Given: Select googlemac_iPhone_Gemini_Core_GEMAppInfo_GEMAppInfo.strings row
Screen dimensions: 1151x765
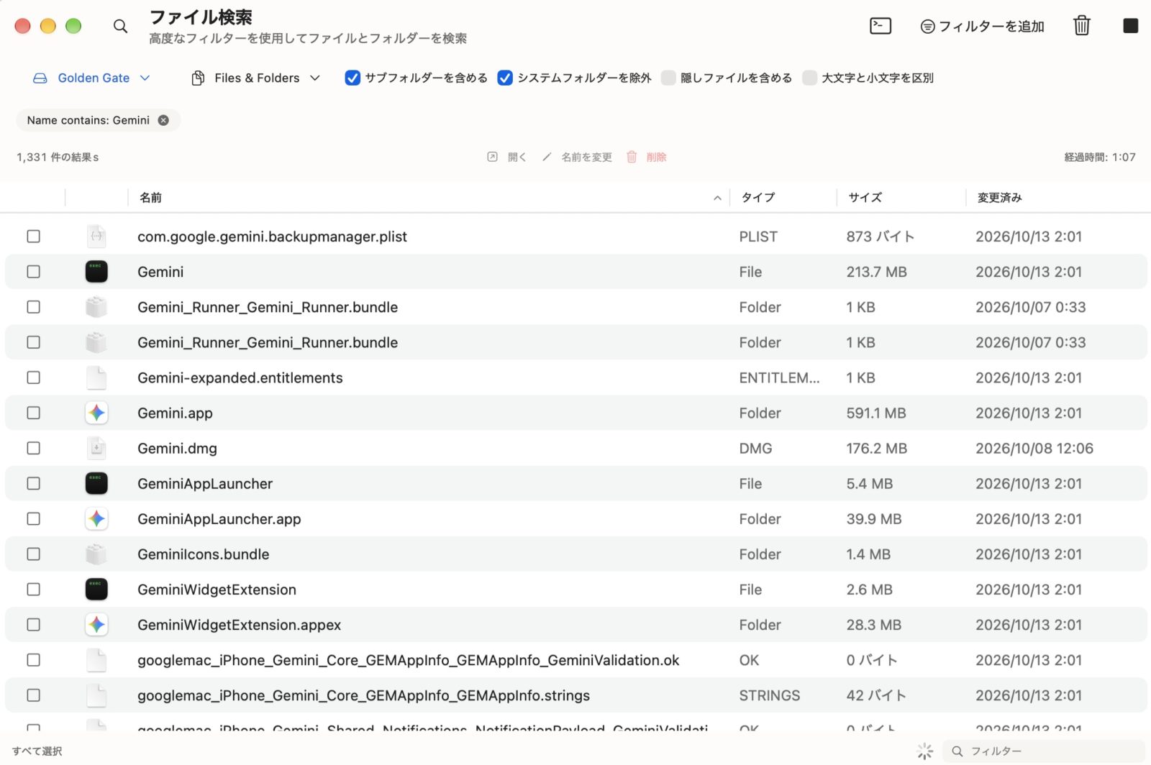Looking at the screenshot, I should (x=575, y=695).
